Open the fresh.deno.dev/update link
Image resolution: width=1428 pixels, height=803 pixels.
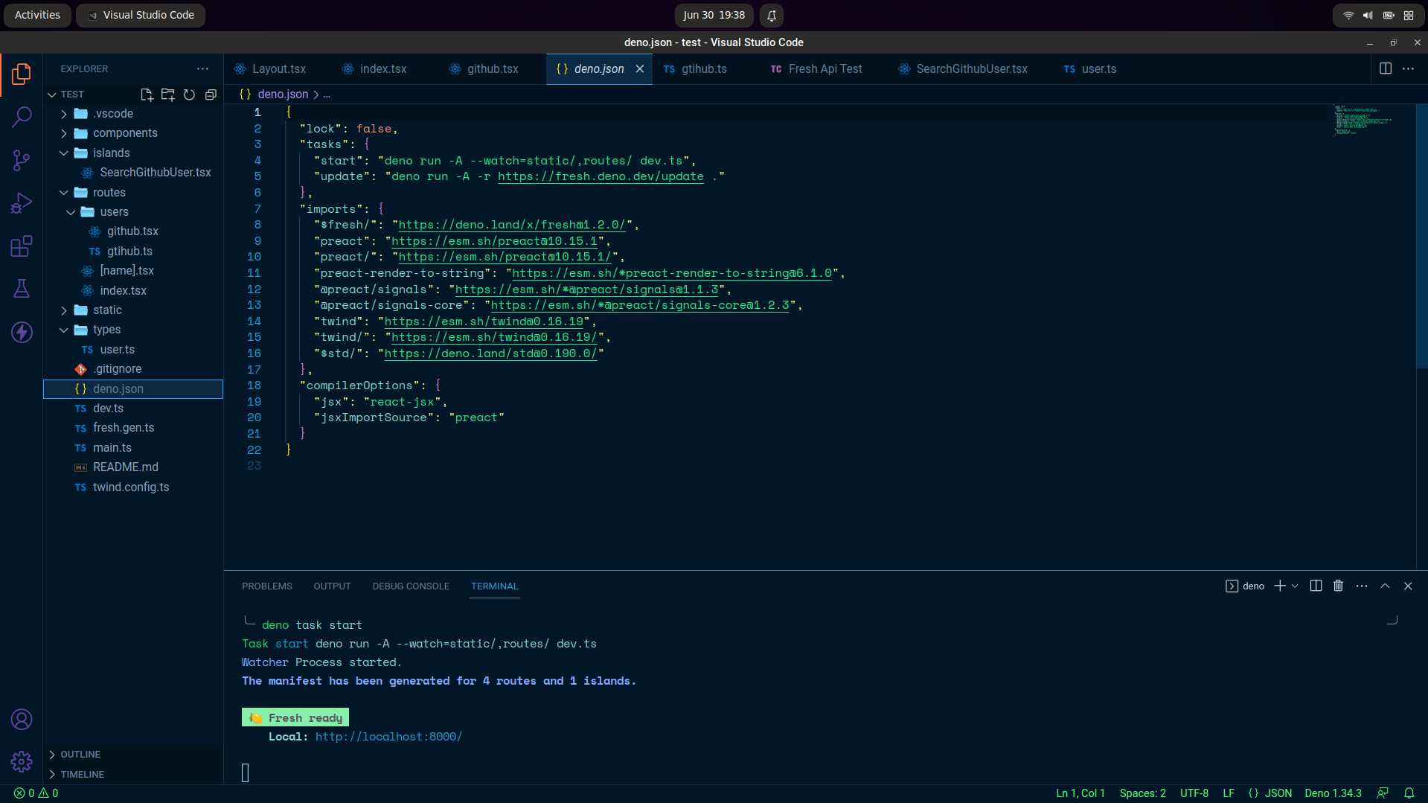click(601, 176)
